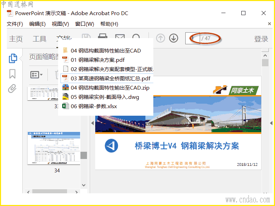
Task: Switch to the 工具 tab
Action: tap(40, 39)
